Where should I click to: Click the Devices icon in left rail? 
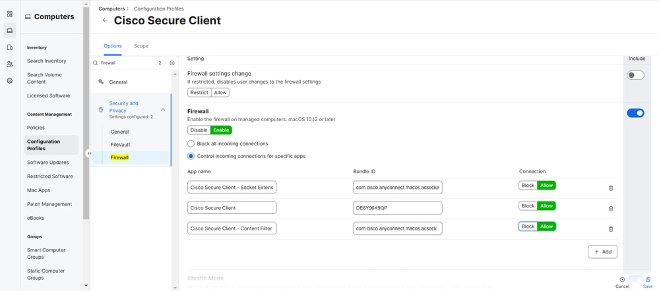(x=10, y=47)
